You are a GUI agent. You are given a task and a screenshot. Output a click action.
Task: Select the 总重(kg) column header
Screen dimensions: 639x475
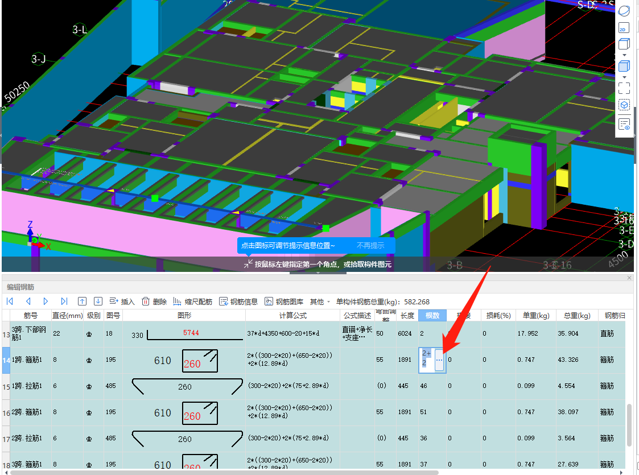pyautogui.click(x=577, y=315)
